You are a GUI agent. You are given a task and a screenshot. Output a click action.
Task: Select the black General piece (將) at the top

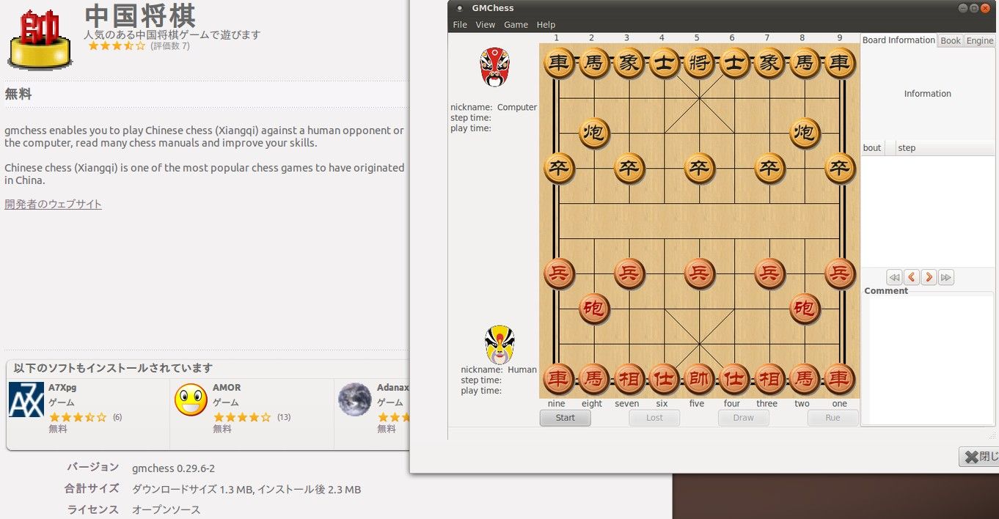click(699, 63)
